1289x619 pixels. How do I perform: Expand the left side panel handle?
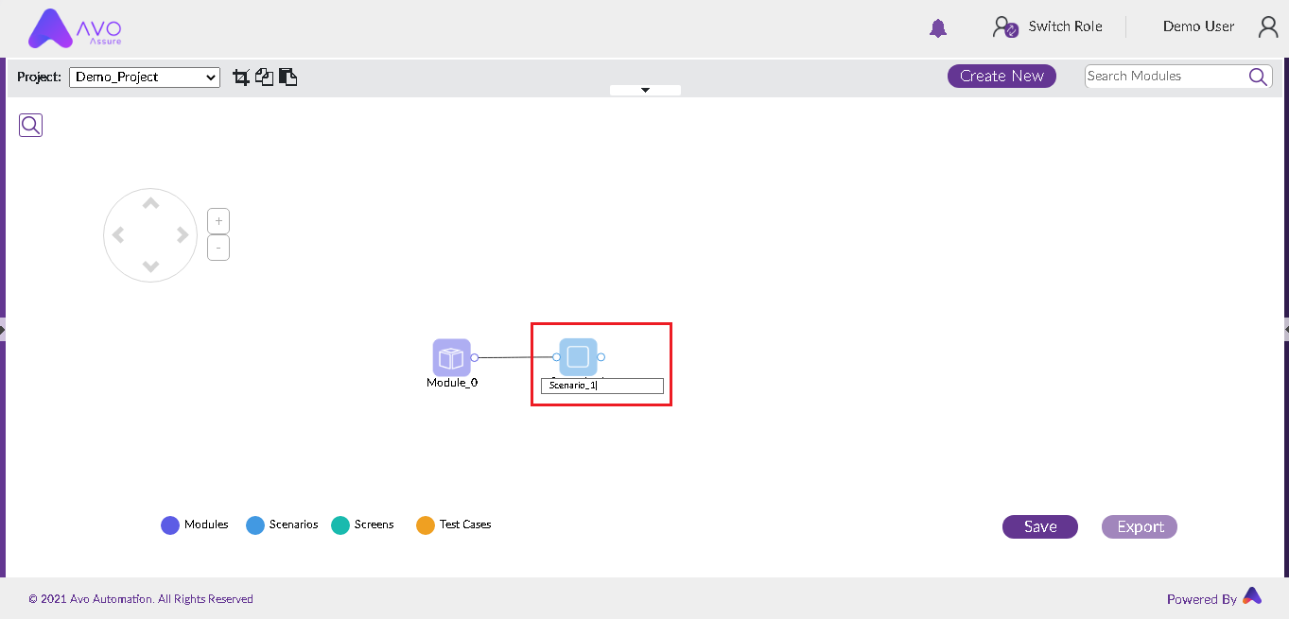(x=3, y=330)
